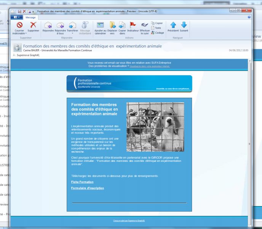This screenshot has height=229, width=262.
Task: Flag message with Indicateur
Action: coord(133,27)
